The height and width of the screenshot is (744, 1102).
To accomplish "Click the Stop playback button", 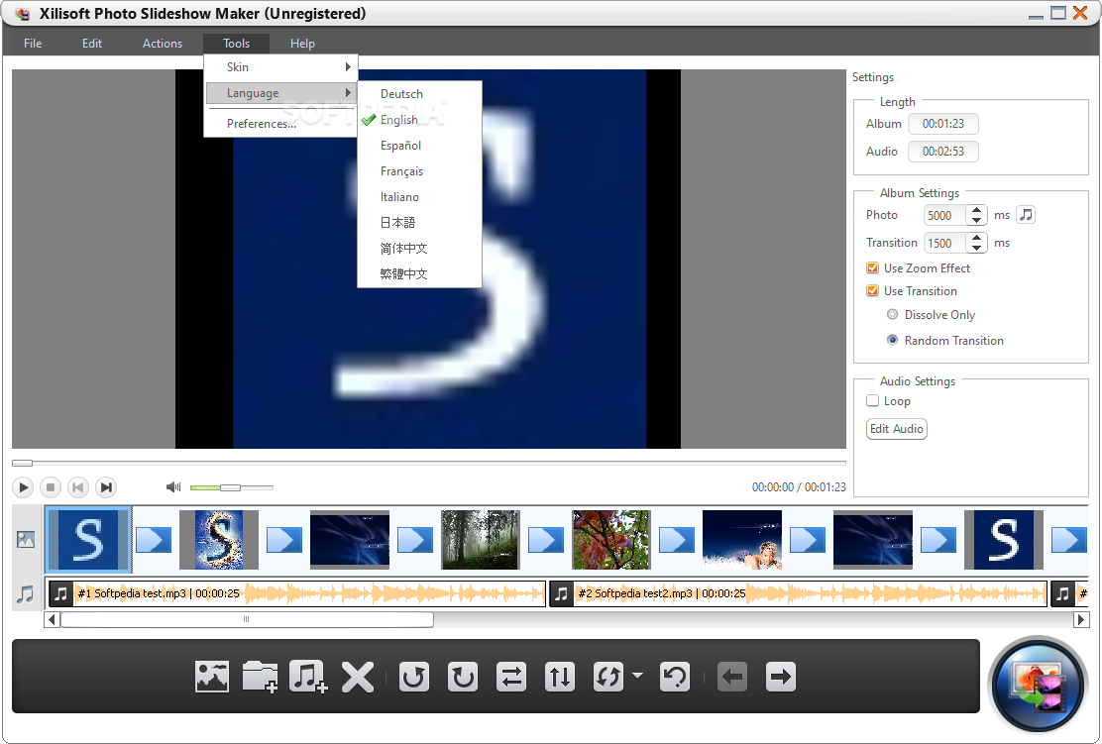I will (x=50, y=486).
